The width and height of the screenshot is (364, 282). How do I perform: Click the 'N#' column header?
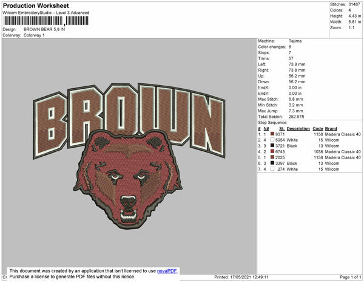pos(266,129)
